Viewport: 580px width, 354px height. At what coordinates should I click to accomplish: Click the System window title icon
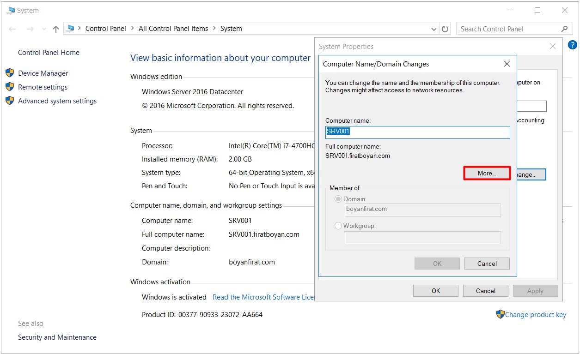point(11,10)
